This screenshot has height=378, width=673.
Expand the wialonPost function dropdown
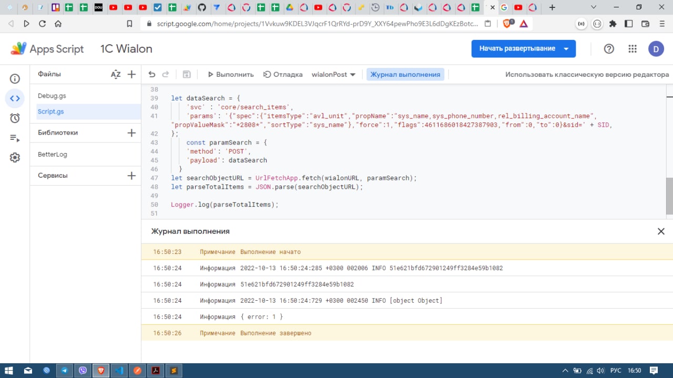[x=333, y=75]
